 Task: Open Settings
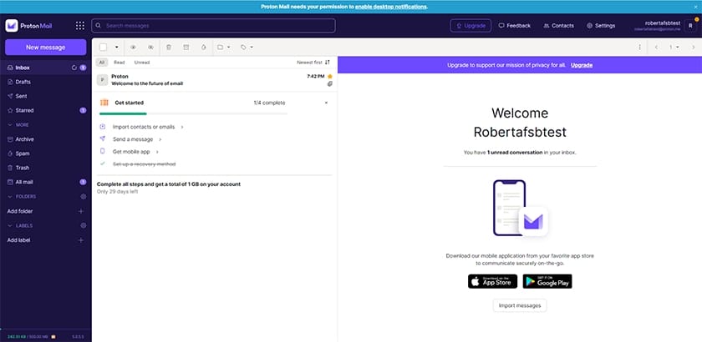pos(601,26)
